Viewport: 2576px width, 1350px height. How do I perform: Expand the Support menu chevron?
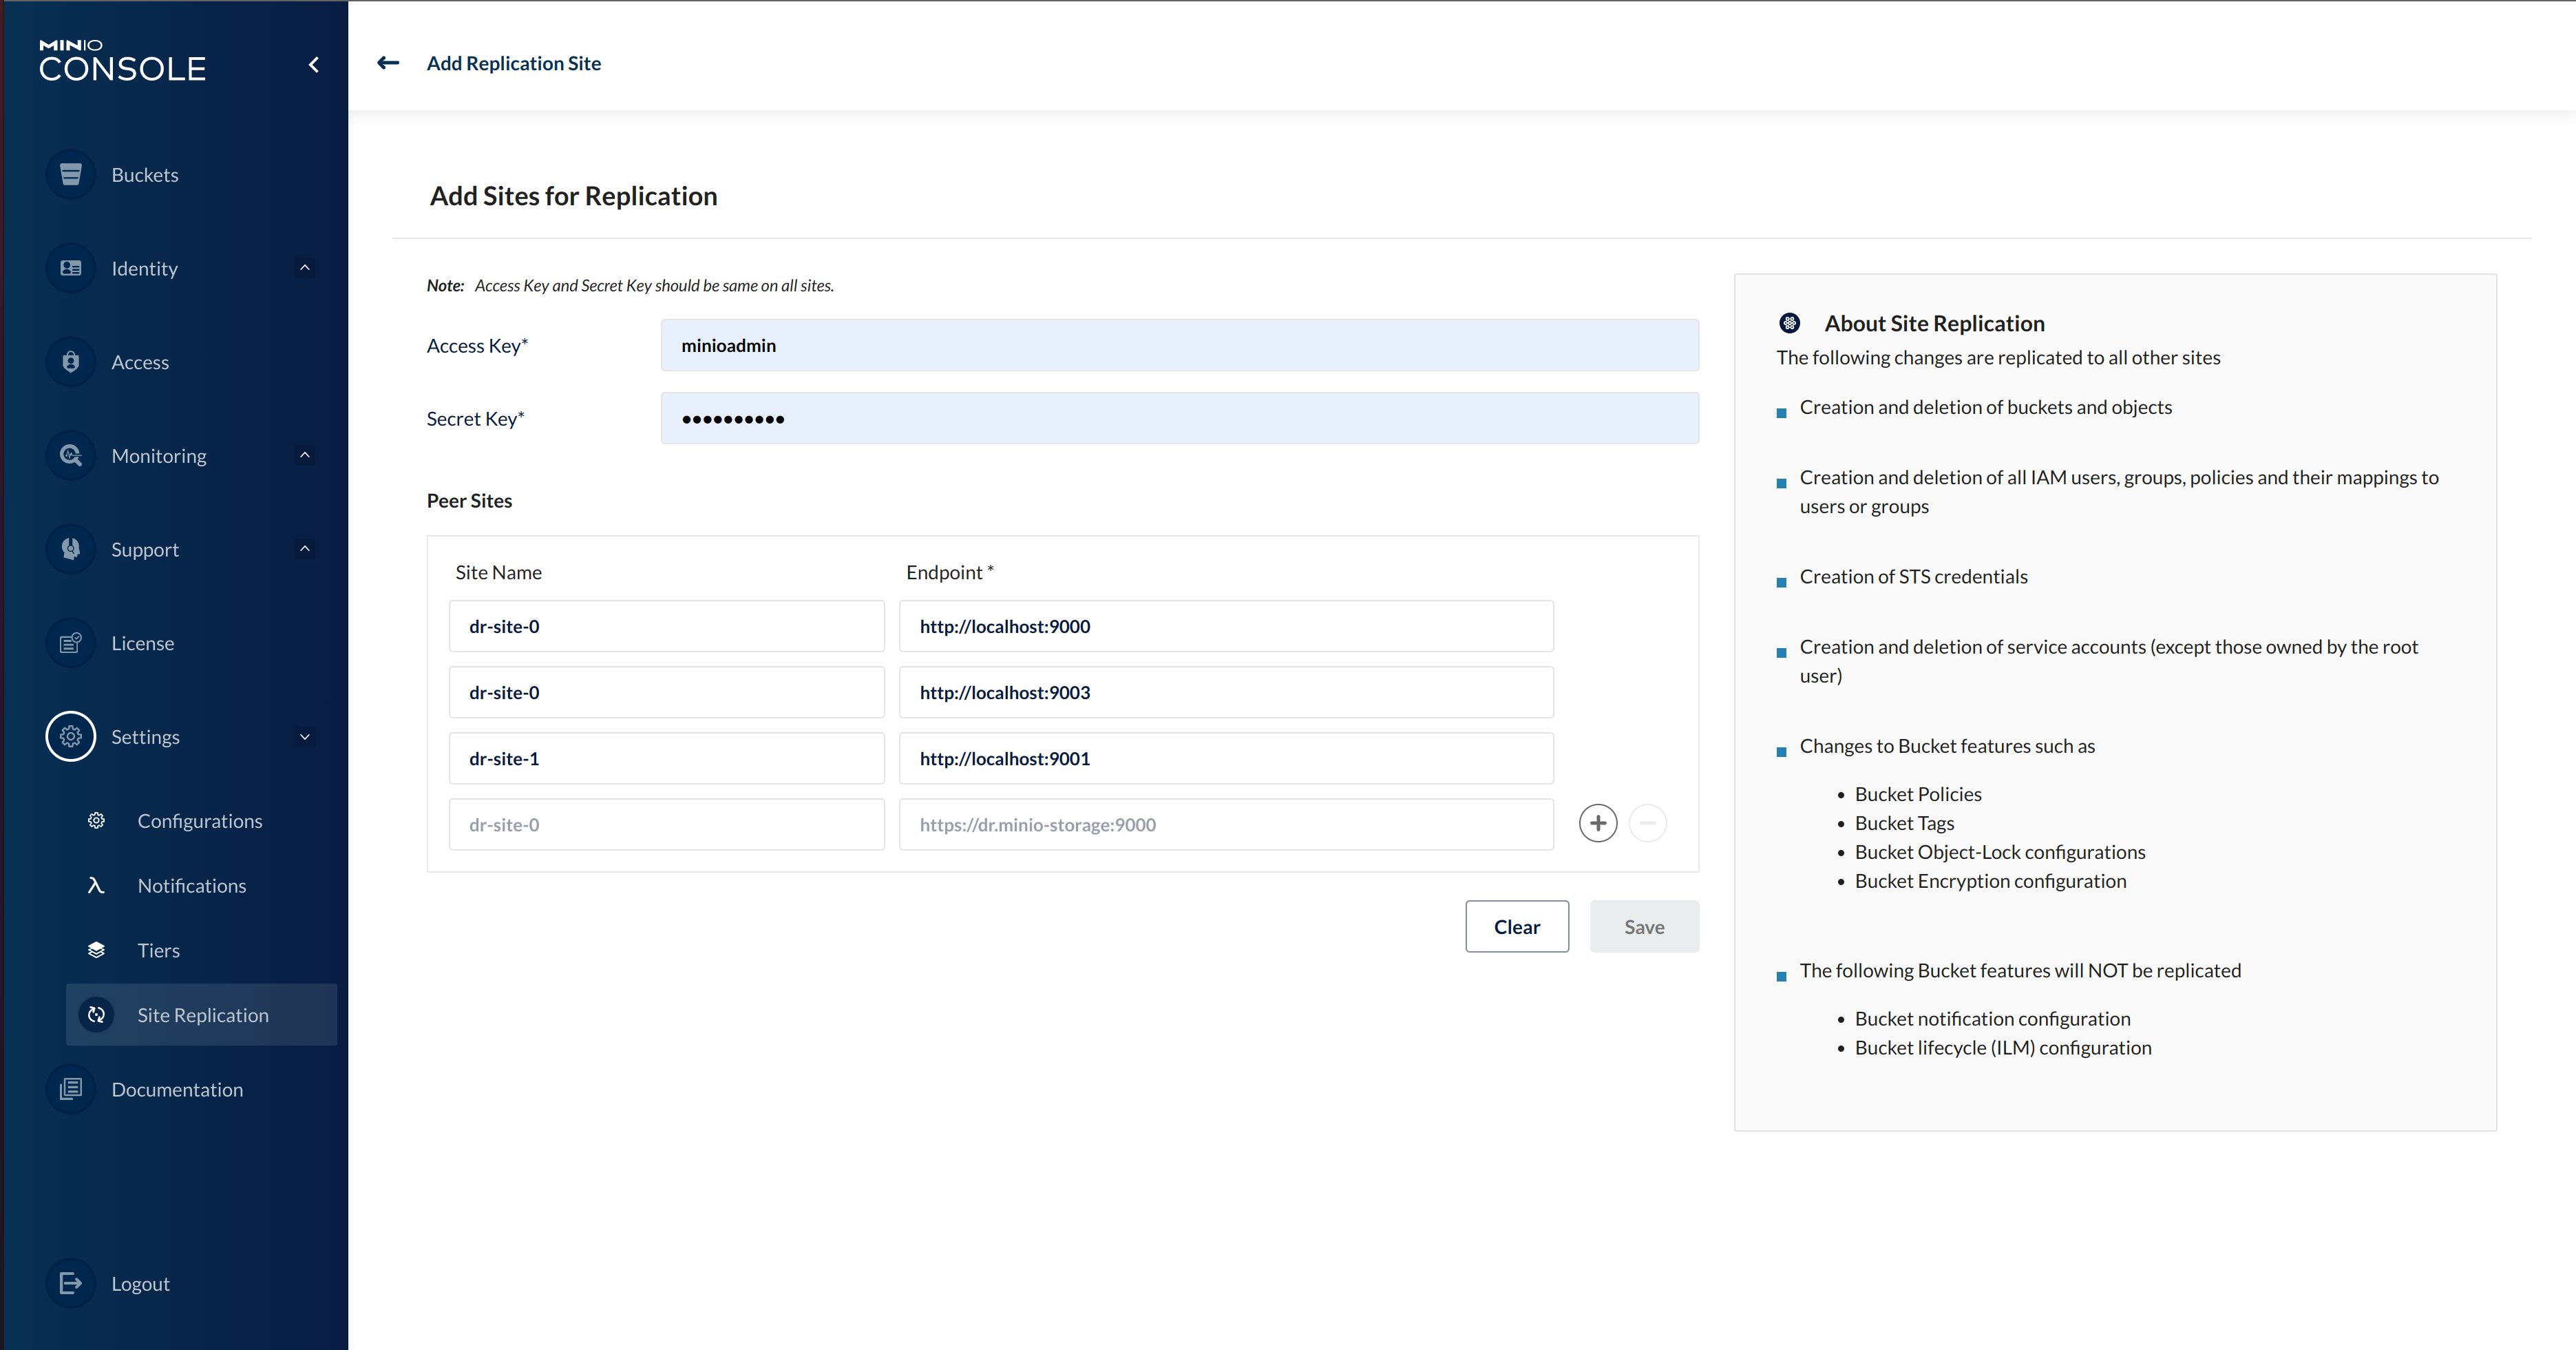(305, 550)
